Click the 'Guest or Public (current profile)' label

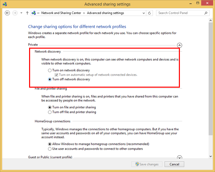tap(50, 157)
